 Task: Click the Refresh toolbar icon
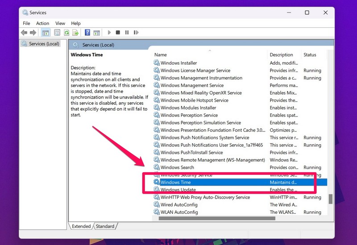[66, 33]
